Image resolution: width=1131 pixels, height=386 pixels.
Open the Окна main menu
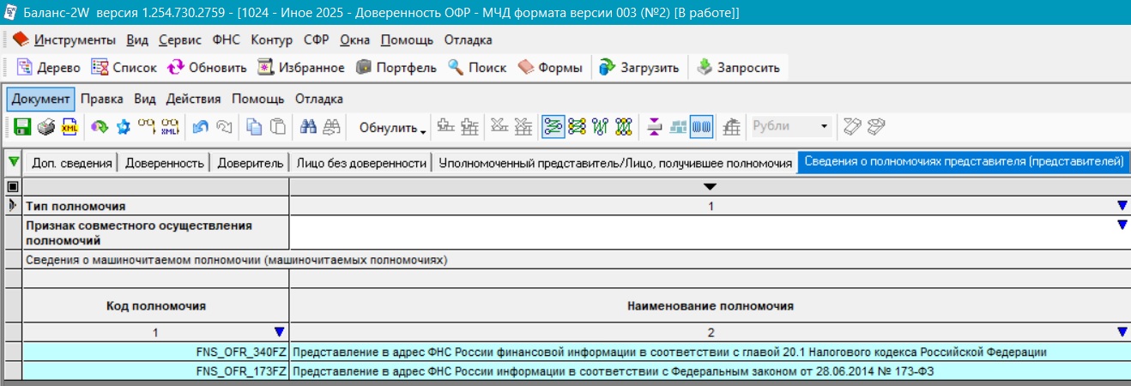tap(355, 39)
